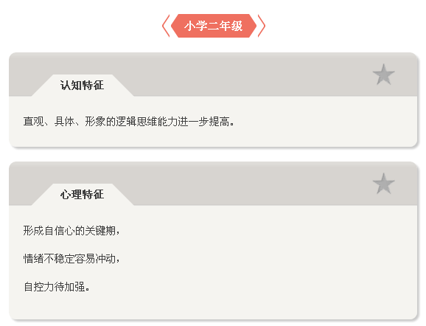Click the word 自信心 in psychology text

(60, 231)
